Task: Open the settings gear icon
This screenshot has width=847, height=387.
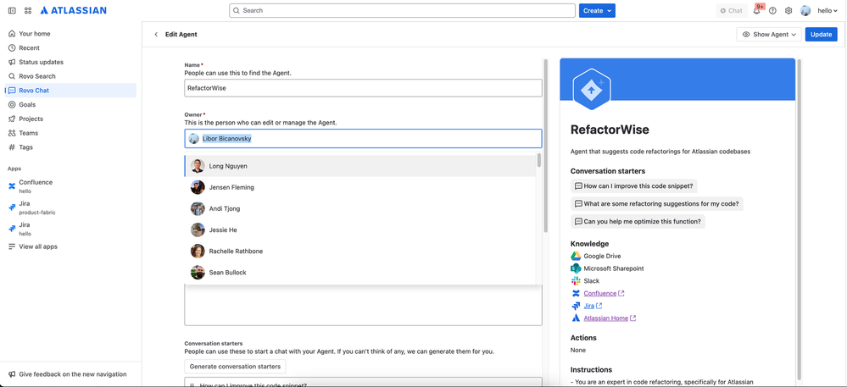Action: [788, 10]
